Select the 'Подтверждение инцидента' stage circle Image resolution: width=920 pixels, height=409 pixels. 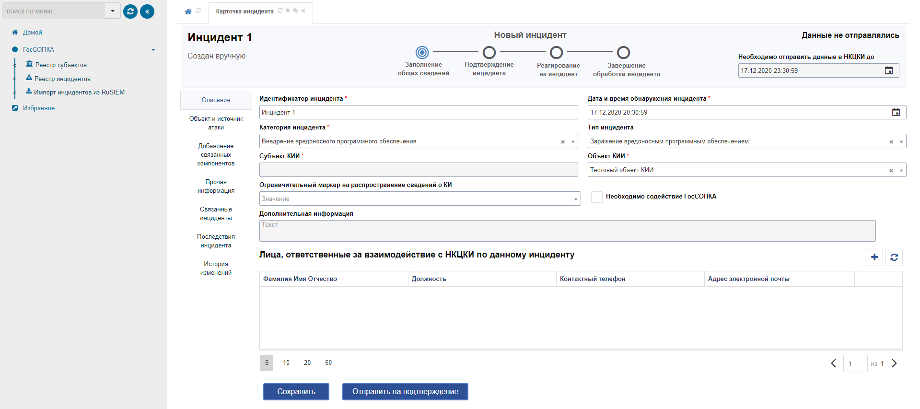pyautogui.click(x=489, y=52)
